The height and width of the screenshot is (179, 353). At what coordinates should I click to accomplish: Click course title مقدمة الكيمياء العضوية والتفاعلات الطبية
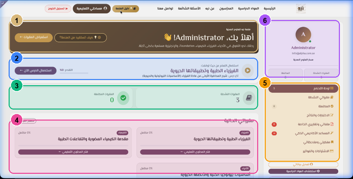(x=93, y=139)
